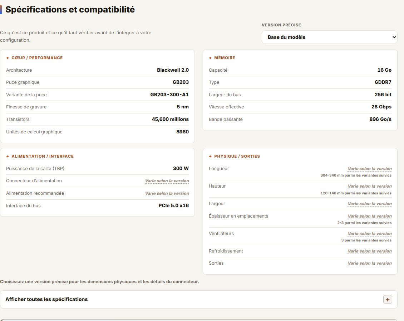404x321 pixels.
Task: Click the 'Épaisseur en emplacements' label
Action: [x=238, y=216]
